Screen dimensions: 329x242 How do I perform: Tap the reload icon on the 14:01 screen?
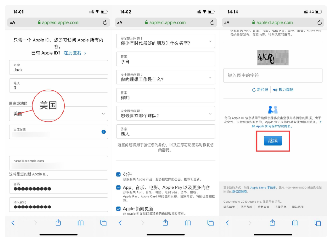point(105,22)
